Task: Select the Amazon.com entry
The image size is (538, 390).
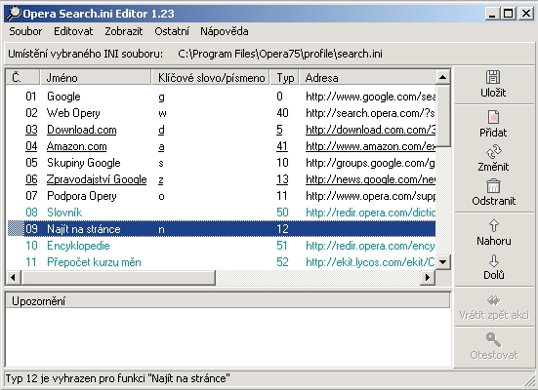Action: [x=222, y=146]
